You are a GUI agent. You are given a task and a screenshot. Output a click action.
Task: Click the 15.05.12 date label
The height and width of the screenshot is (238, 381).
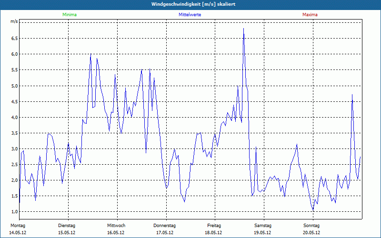[x=67, y=233]
